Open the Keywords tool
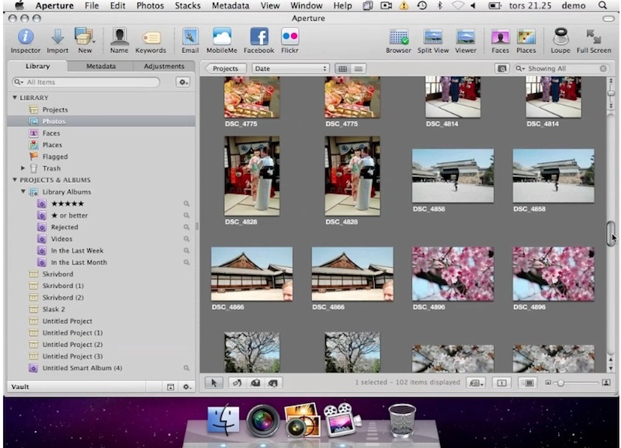The height and width of the screenshot is (448, 621). click(151, 37)
